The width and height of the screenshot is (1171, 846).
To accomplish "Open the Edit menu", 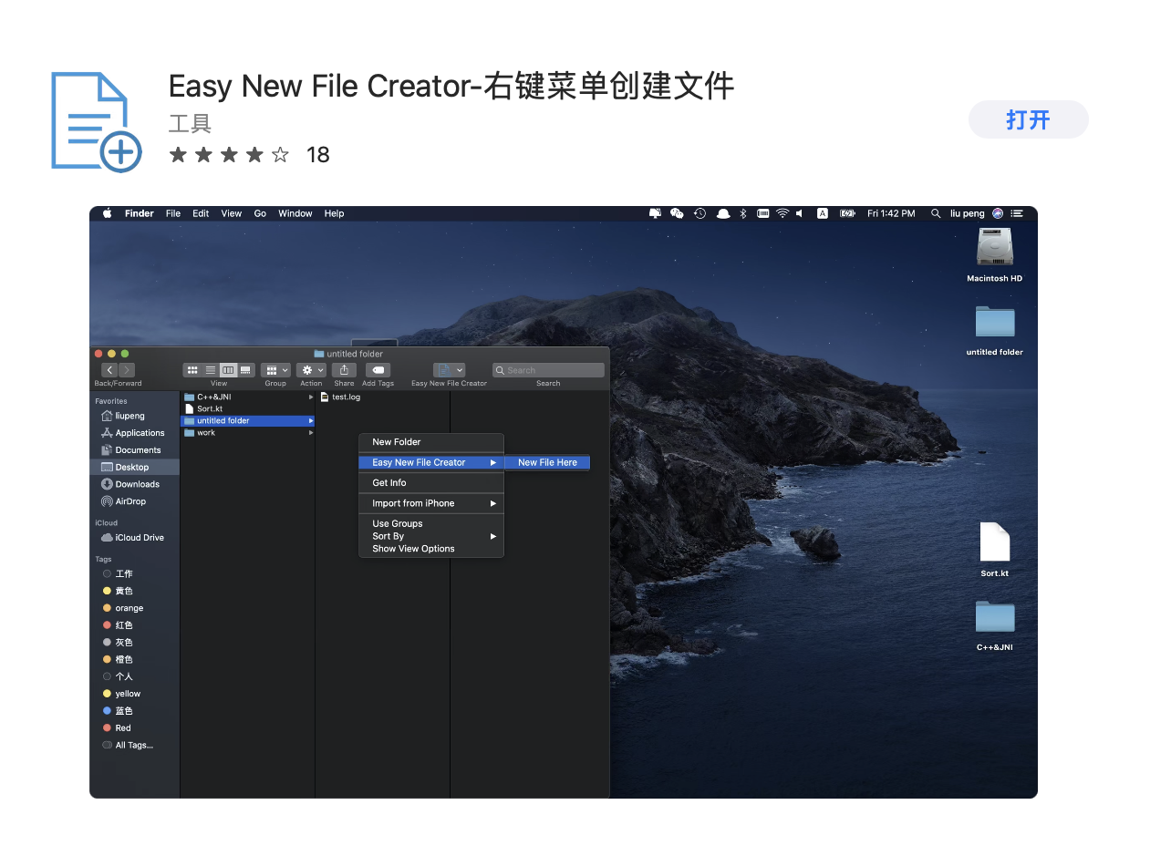I will click(201, 213).
